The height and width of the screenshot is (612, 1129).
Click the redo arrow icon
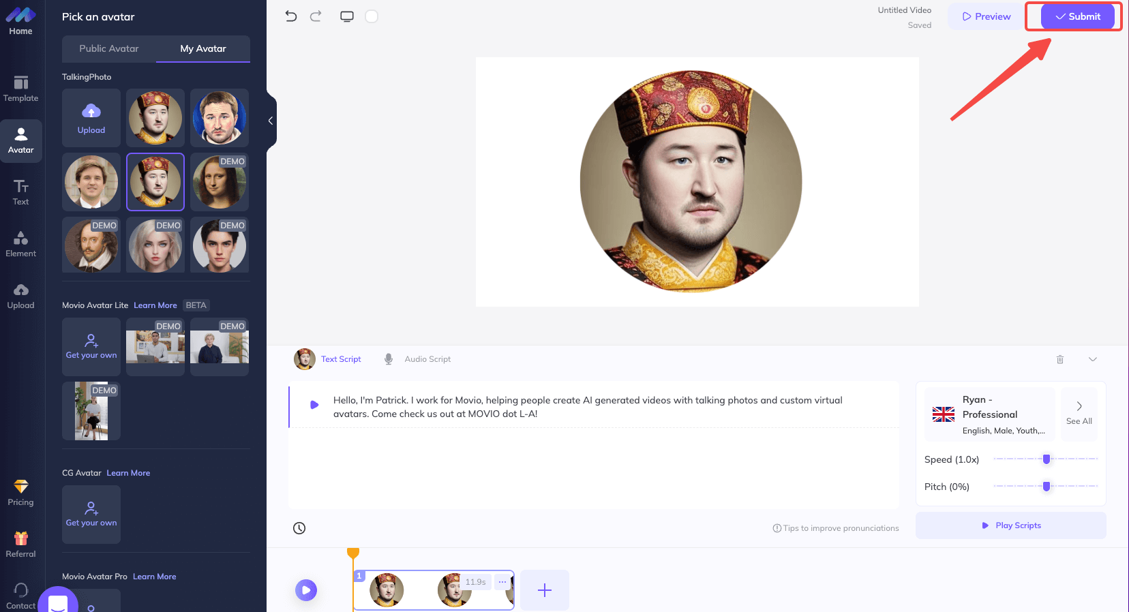(x=316, y=16)
